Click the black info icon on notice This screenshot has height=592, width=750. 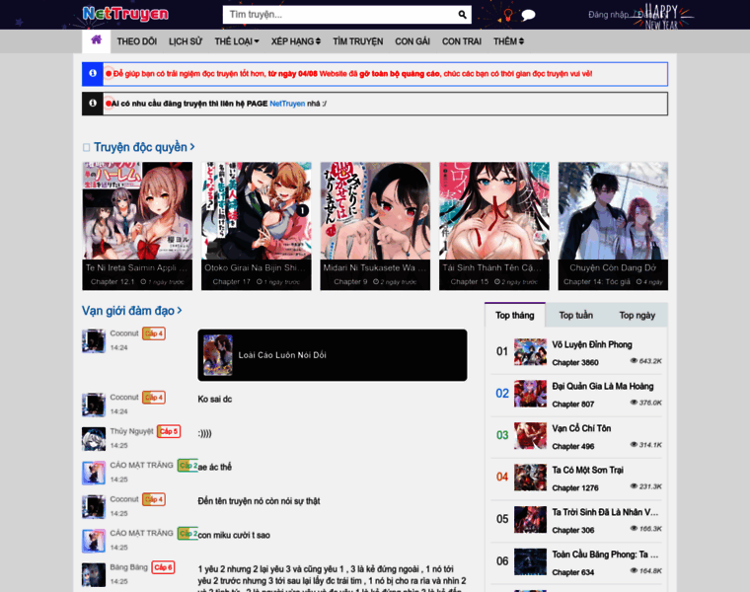pyautogui.click(x=93, y=104)
